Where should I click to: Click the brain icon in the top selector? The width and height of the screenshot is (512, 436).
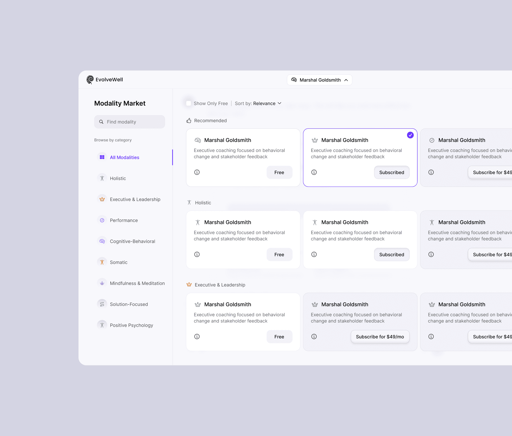coord(294,80)
